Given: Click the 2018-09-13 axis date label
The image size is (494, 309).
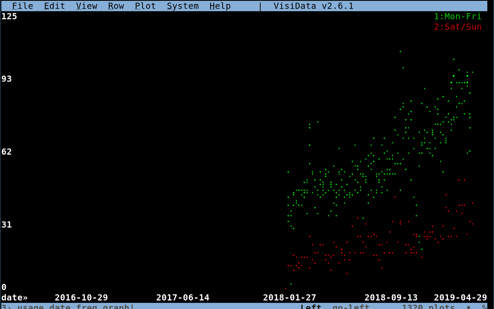Looking at the screenshot, I should (391, 298).
